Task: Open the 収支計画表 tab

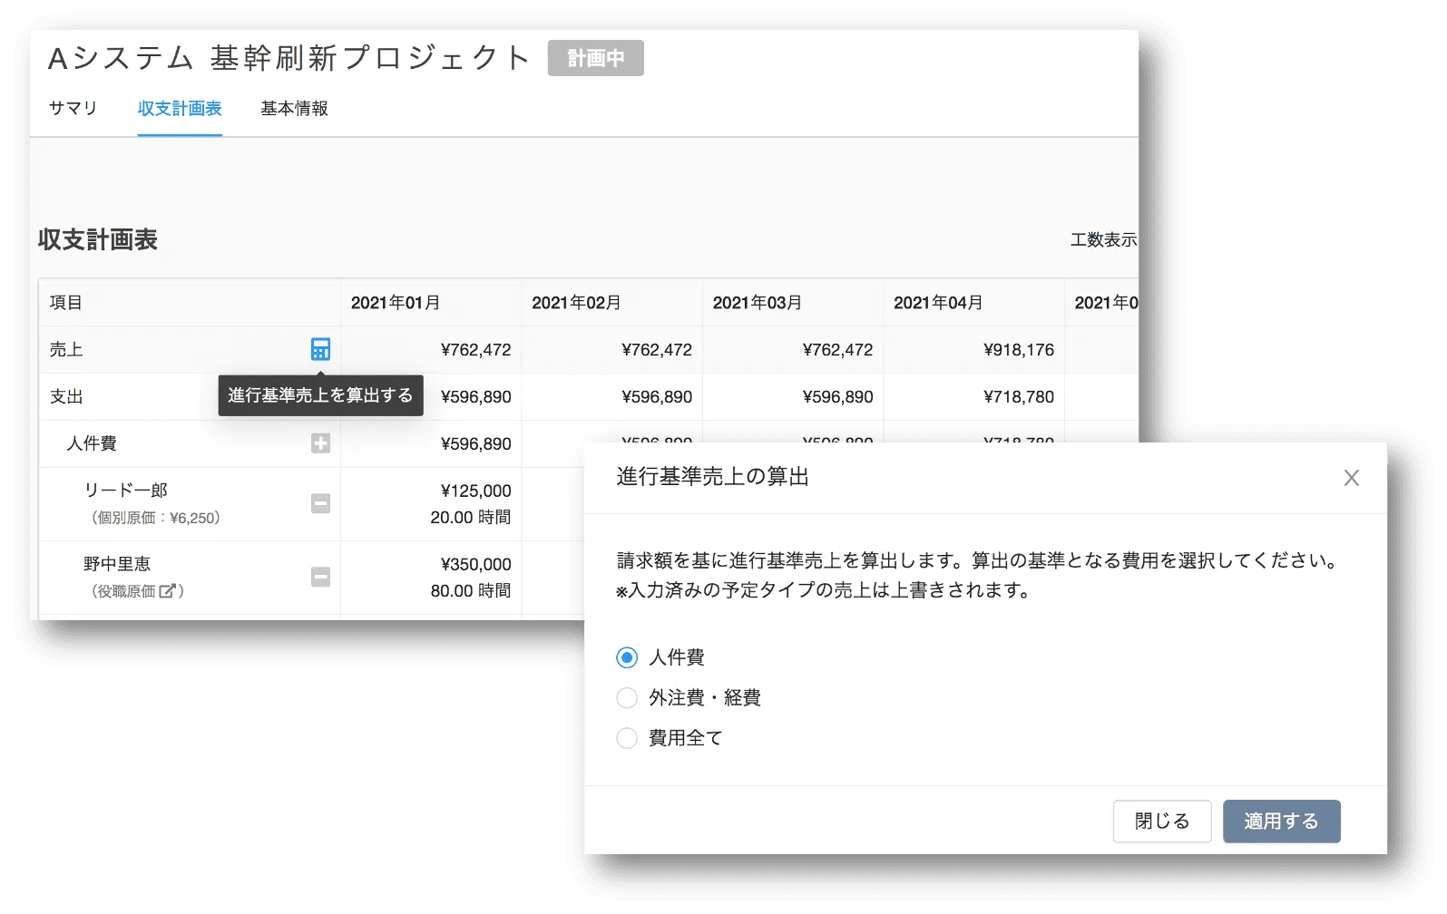Action: point(180,109)
